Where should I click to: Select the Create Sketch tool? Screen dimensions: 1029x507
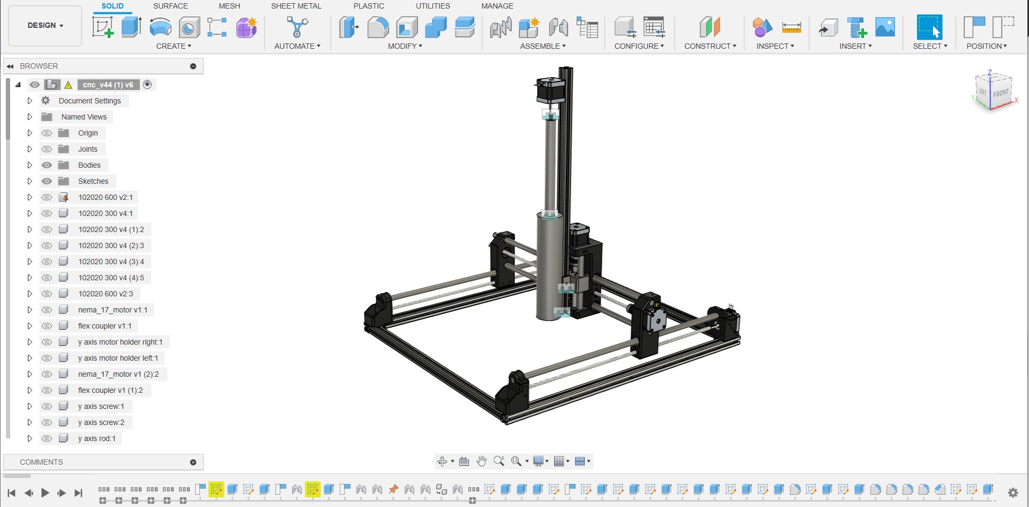[102, 27]
